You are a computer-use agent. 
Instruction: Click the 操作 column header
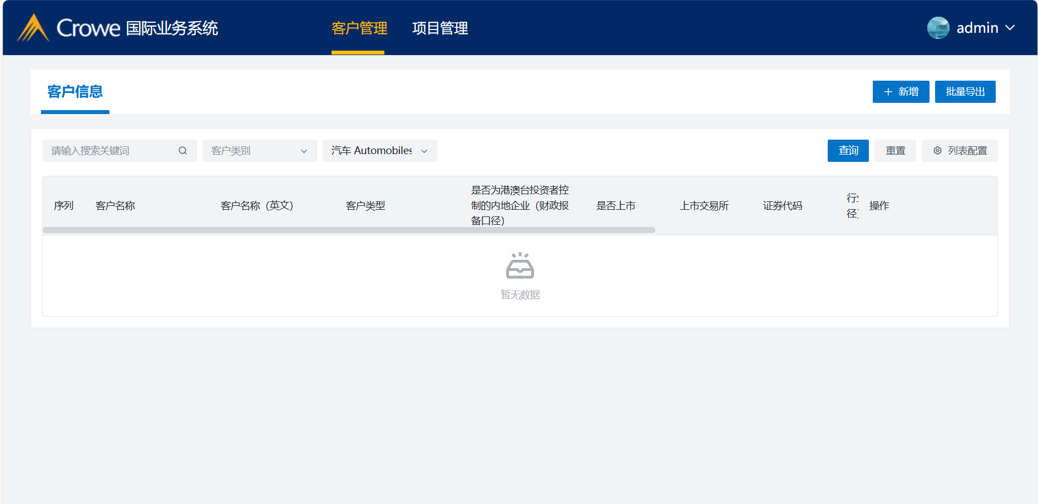879,206
